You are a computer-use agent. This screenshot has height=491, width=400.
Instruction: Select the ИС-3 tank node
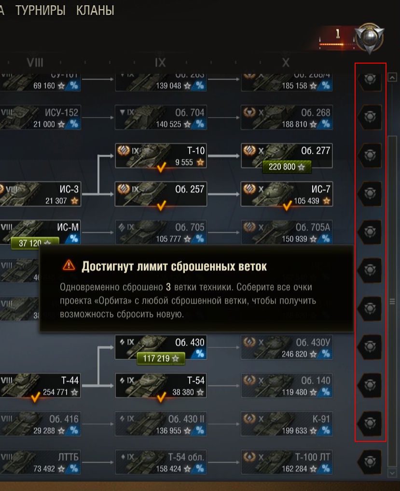40,194
